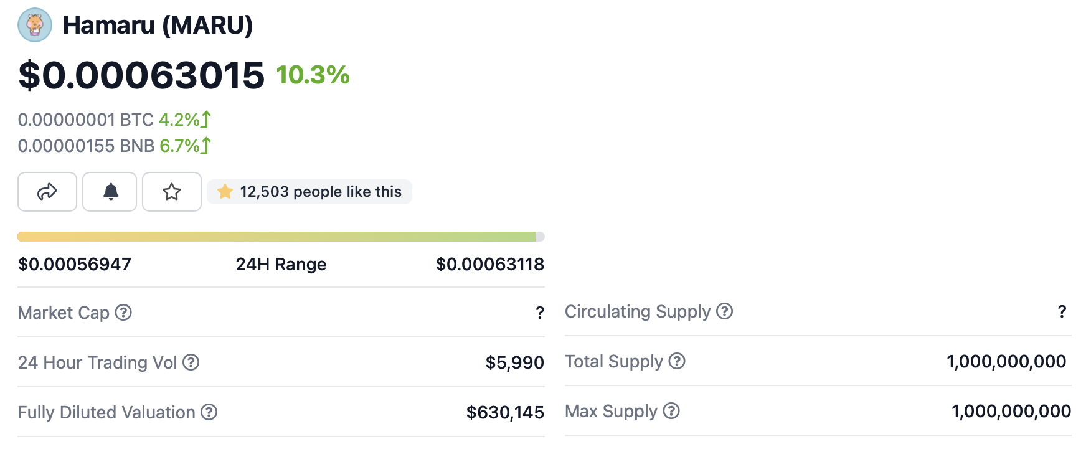1091x472 pixels.
Task: Click the Market Cap help icon
Action: (x=124, y=313)
